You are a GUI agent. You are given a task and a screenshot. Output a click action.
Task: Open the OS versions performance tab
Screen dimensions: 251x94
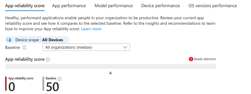click(x=213, y=6)
